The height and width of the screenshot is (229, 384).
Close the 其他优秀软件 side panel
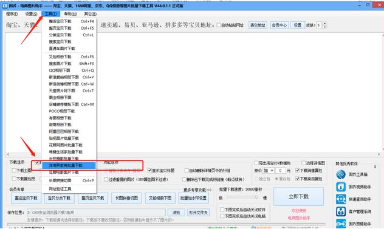pos(375,167)
